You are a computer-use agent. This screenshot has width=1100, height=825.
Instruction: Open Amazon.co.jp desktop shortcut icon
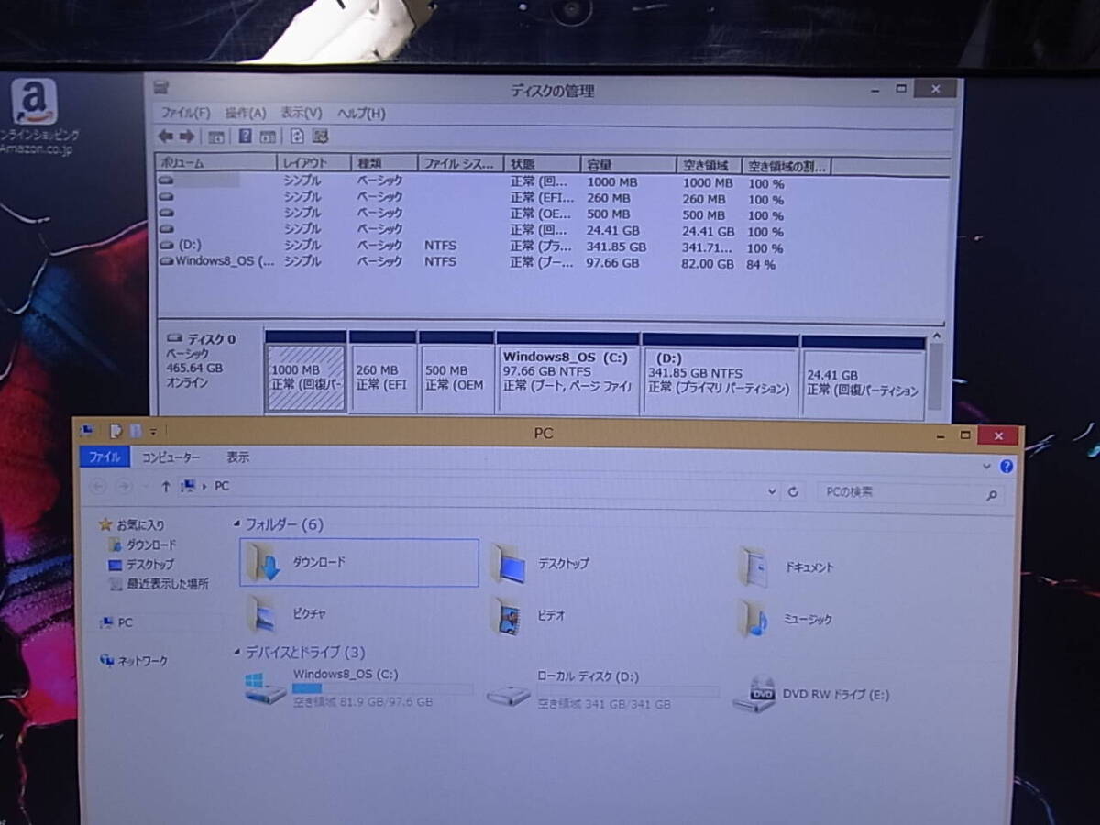pyautogui.click(x=35, y=115)
